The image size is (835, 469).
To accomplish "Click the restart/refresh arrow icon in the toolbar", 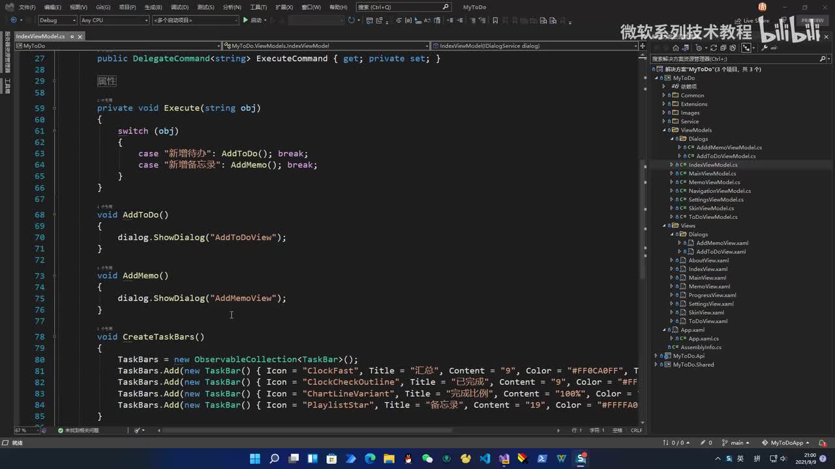I will 351,20.
